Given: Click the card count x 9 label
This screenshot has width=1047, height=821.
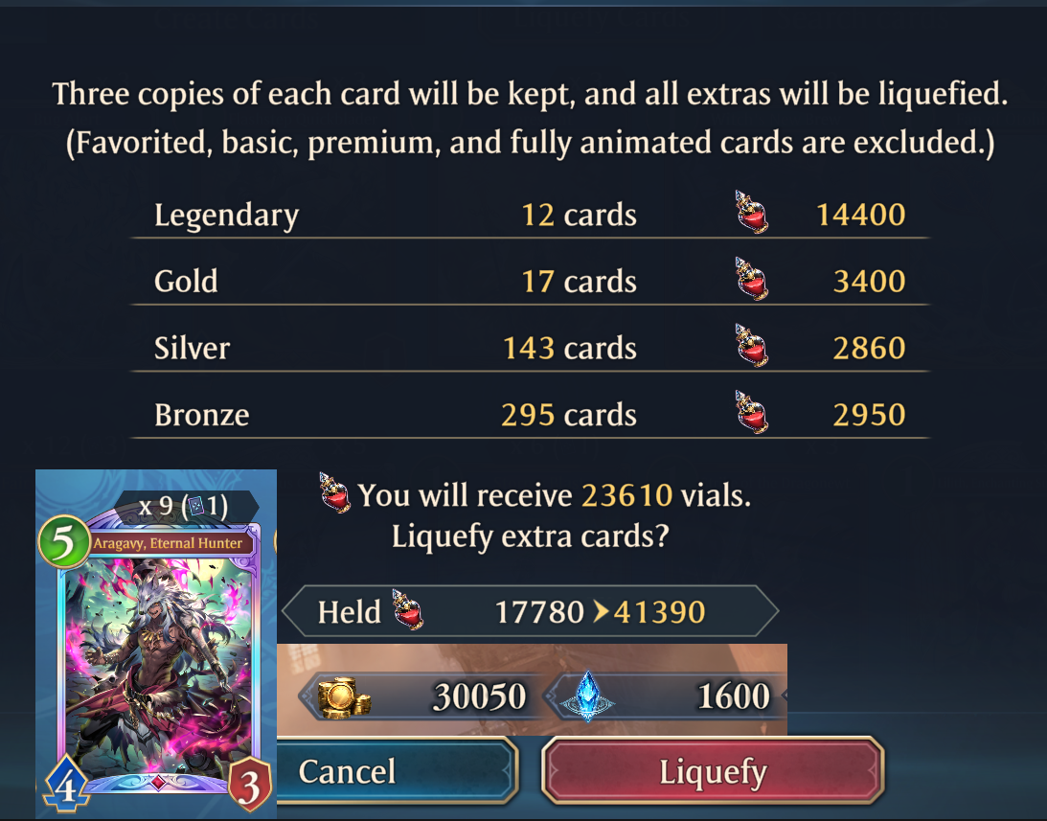Looking at the screenshot, I should [183, 506].
